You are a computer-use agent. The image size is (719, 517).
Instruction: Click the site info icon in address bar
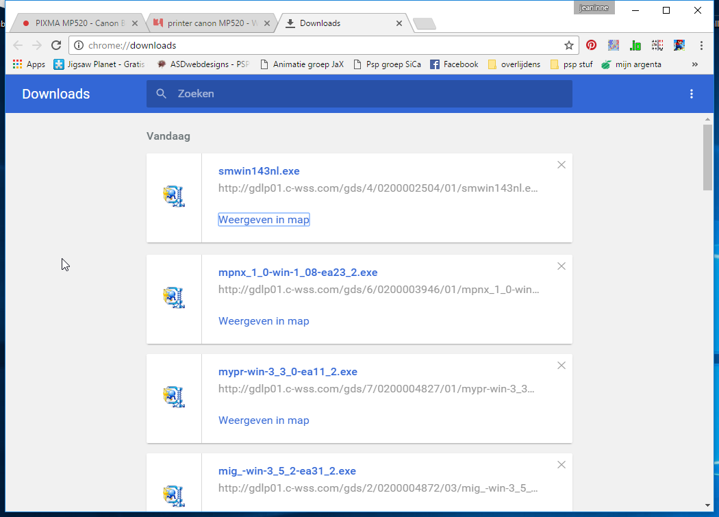(x=79, y=45)
